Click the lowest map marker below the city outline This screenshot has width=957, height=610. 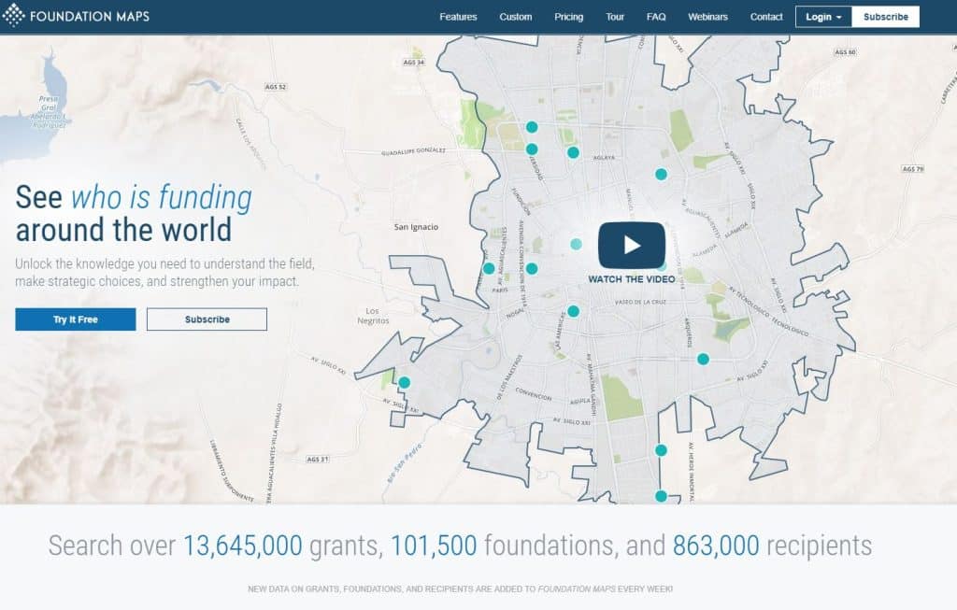(x=661, y=495)
